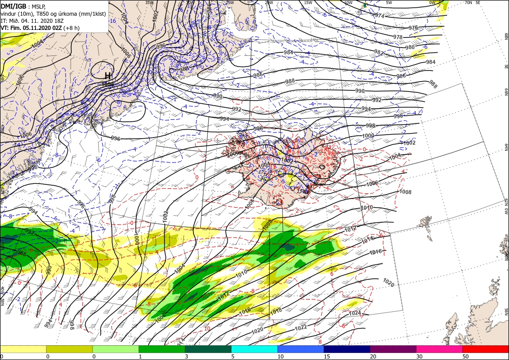The width and height of the screenshot is (509, 360).
Task: Click the purple 20–30 mm legend swatch
Action: 393,349
